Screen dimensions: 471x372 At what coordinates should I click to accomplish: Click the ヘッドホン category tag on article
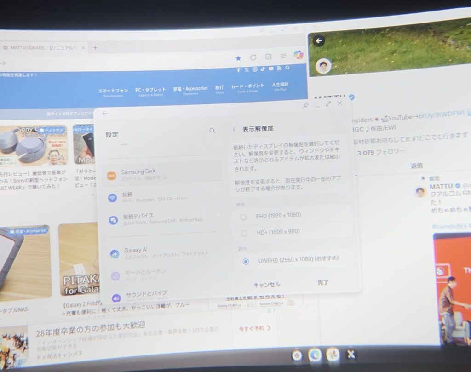(x=52, y=130)
